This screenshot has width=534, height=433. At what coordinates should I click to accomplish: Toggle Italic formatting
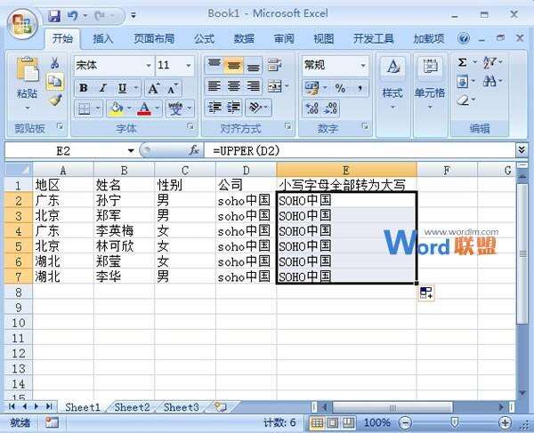pyautogui.click(x=103, y=88)
